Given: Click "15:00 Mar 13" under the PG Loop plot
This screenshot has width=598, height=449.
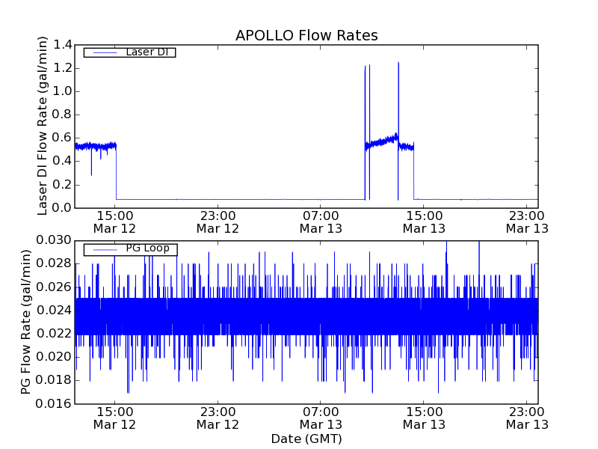Looking at the screenshot, I should [424, 418].
